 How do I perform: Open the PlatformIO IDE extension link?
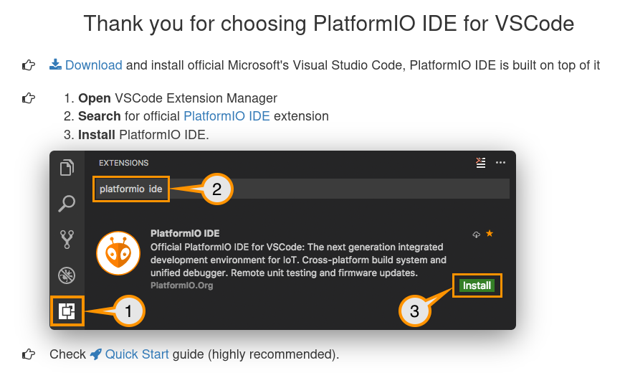click(226, 116)
